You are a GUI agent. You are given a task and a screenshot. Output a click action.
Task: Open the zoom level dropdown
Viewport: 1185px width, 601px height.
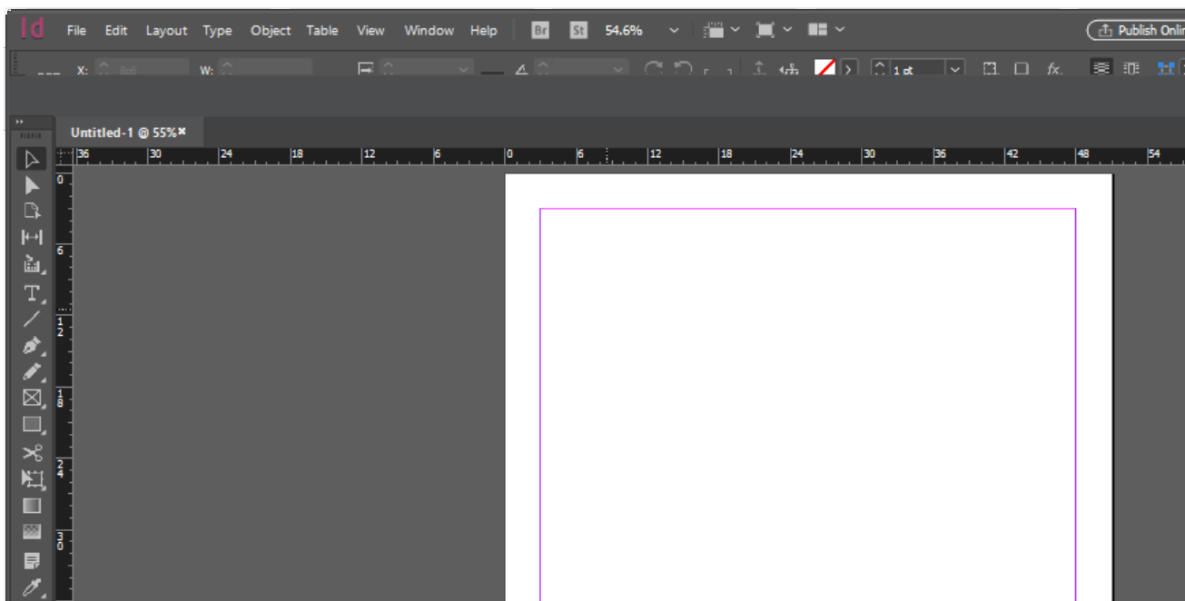[x=673, y=30]
